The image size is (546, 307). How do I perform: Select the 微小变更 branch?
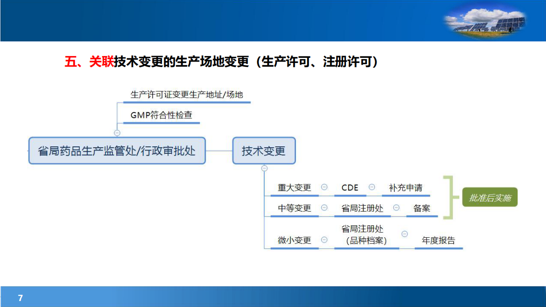point(295,240)
